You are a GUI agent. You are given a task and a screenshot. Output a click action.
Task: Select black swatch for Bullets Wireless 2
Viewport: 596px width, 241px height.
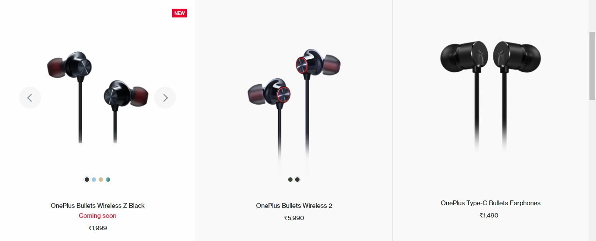point(297,180)
